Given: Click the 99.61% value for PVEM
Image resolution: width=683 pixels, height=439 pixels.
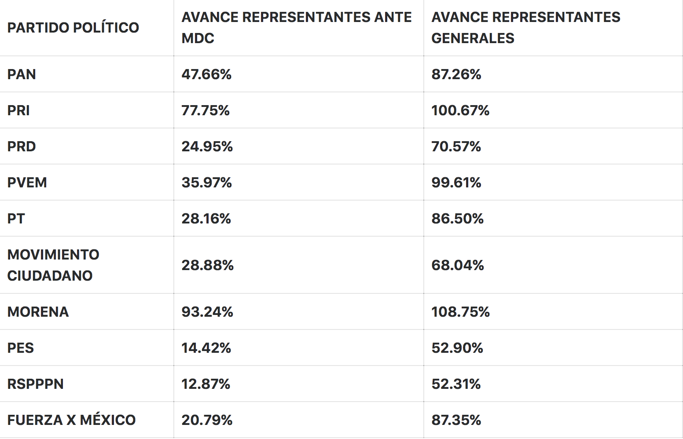Looking at the screenshot, I should tap(456, 183).
